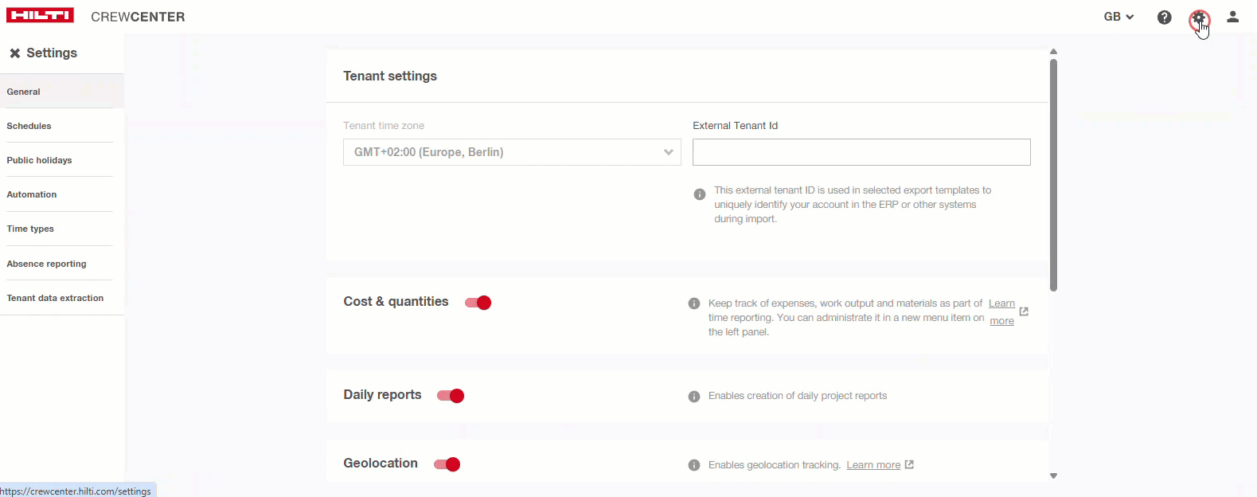Open the user profile icon
Viewport: 1257px width, 497px height.
pyautogui.click(x=1232, y=17)
